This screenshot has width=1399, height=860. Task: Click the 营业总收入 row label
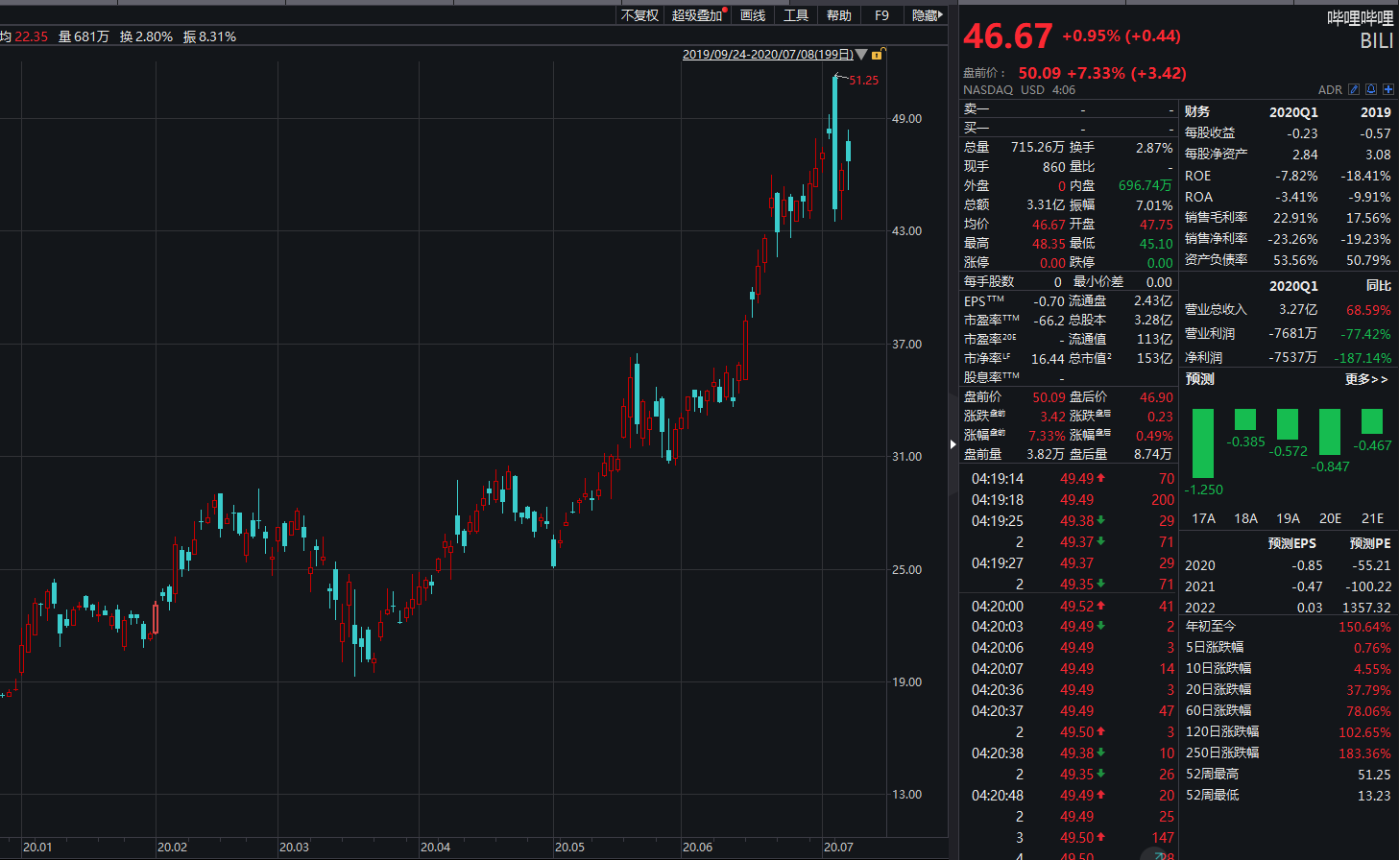tap(1216, 309)
